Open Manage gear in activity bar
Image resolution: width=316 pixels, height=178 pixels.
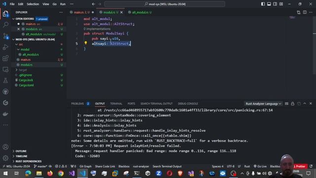[5, 158]
